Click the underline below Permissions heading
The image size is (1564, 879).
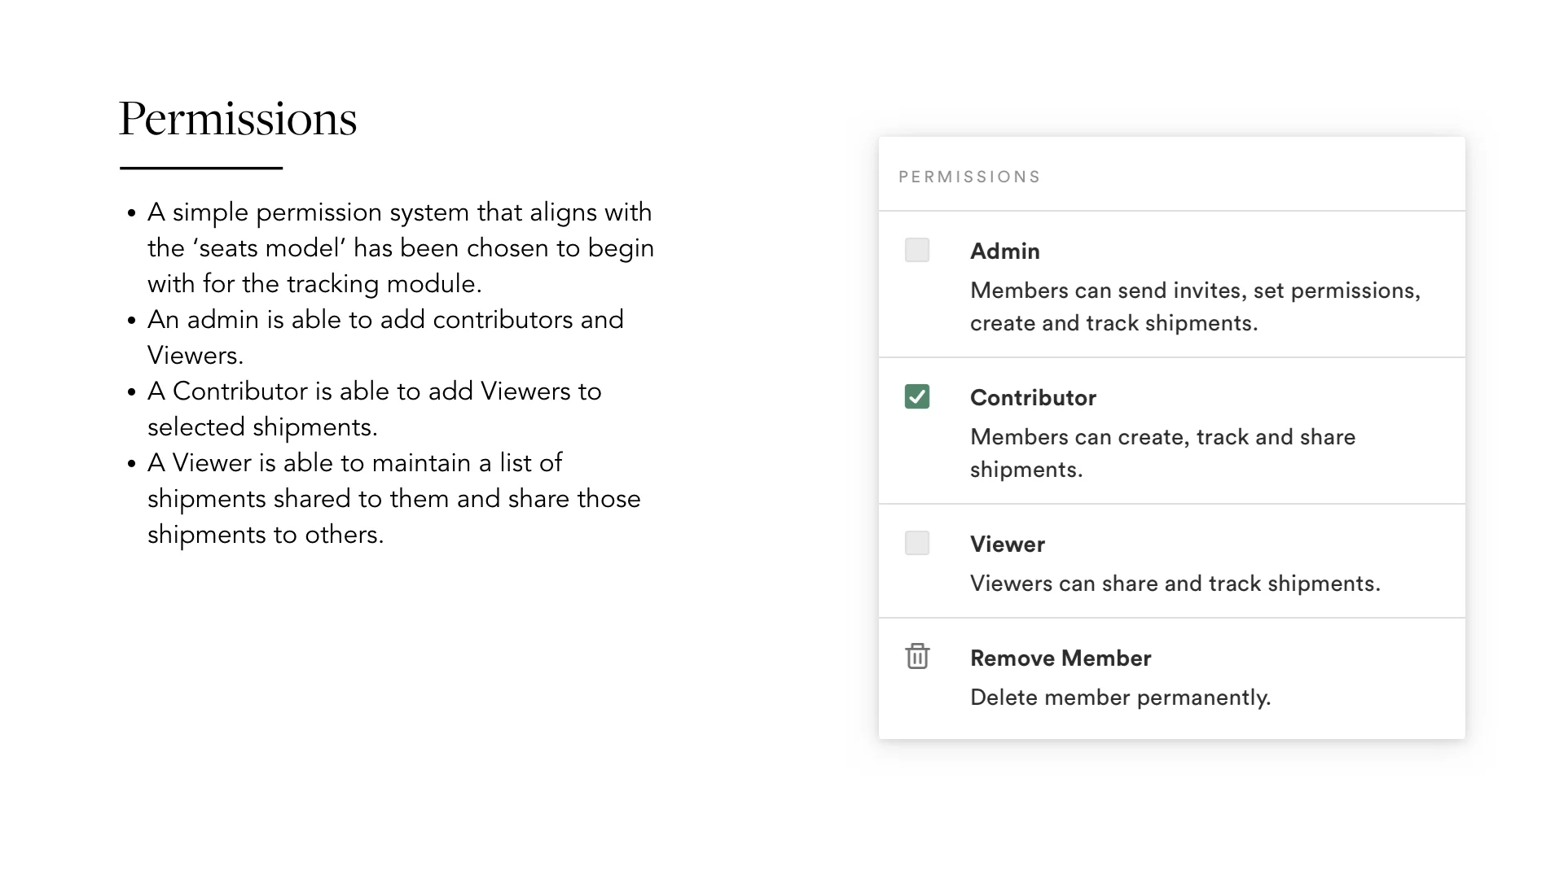[201, 168]
